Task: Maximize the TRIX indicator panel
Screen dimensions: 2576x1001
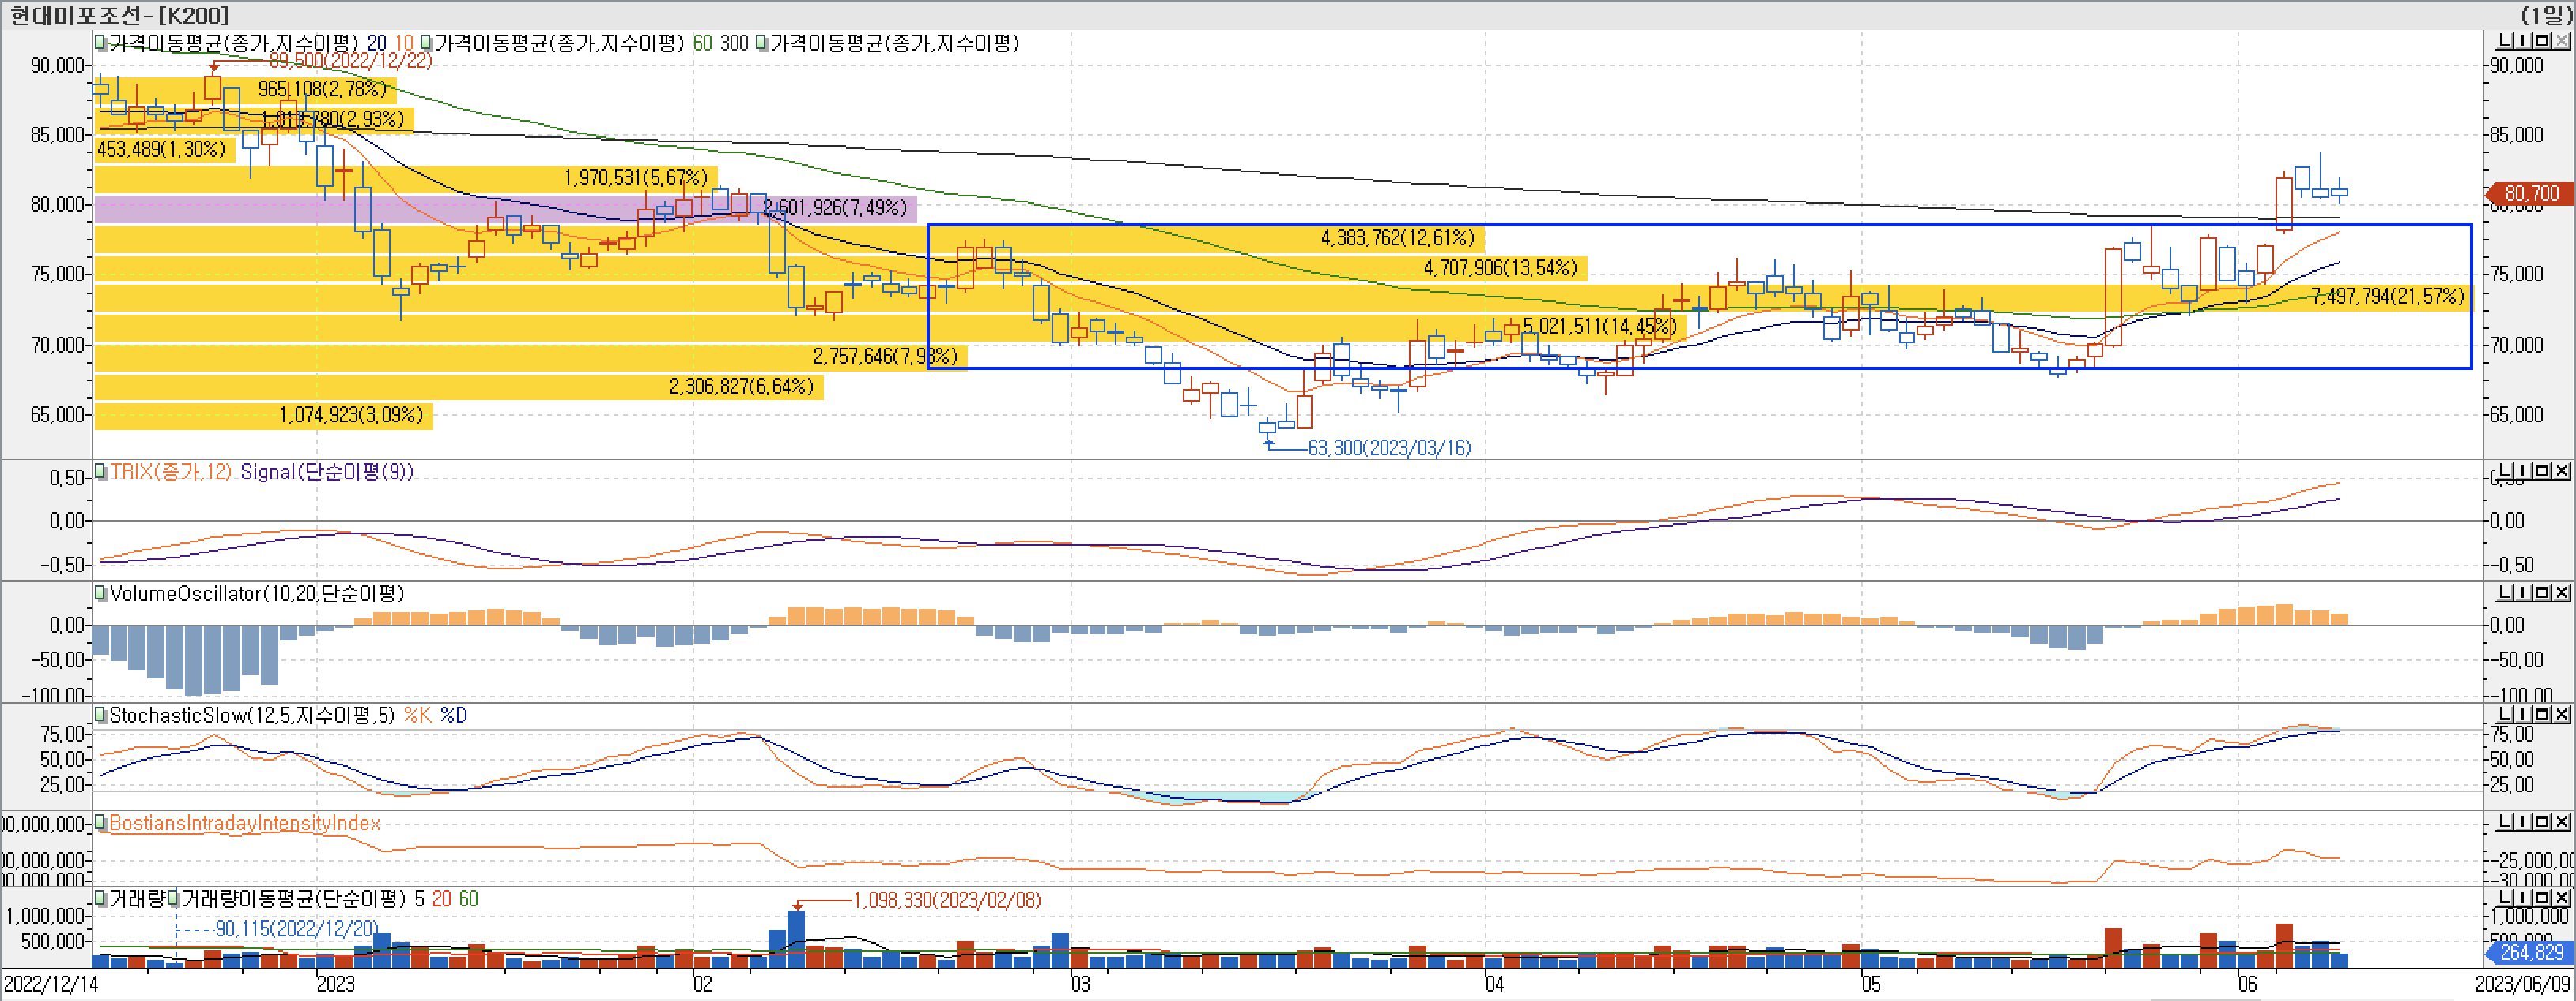Action: pyautogui.click(x=2542, y=470)
